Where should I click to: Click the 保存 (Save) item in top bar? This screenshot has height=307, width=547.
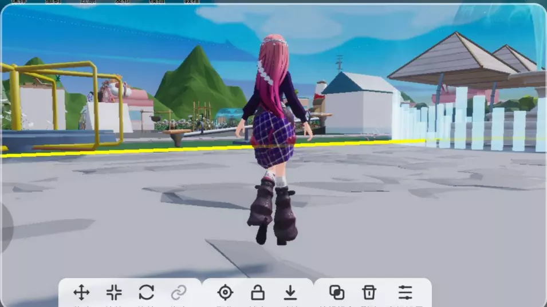click(19, 2)
